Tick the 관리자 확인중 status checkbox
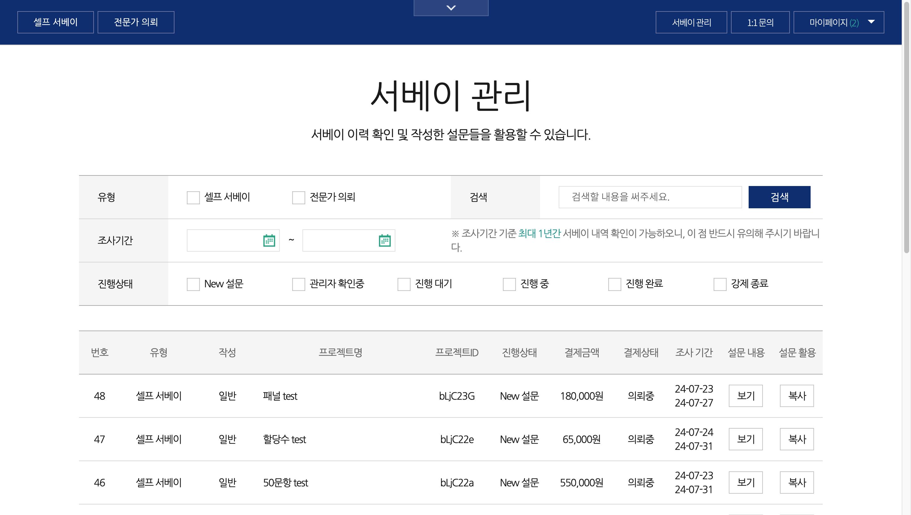Screen dimensions: 911x515 tap(298, 284)
